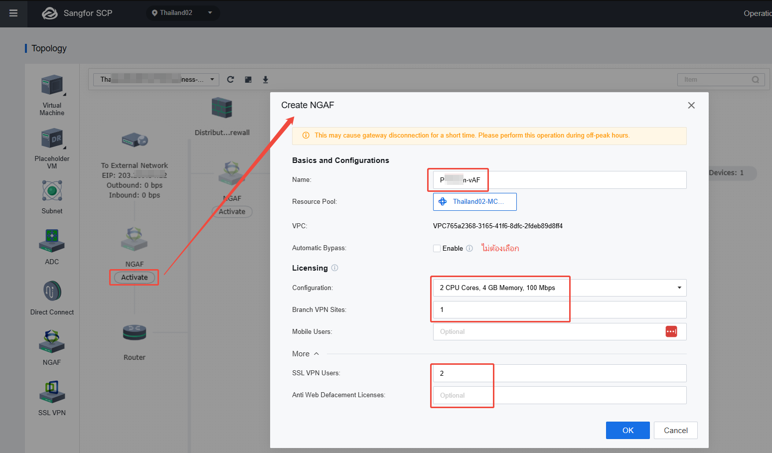772x453 pixels.
Task: Click the Item search field
Action: (721, 80)
